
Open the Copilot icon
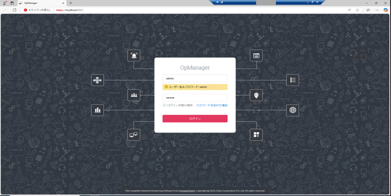(385, 10)
